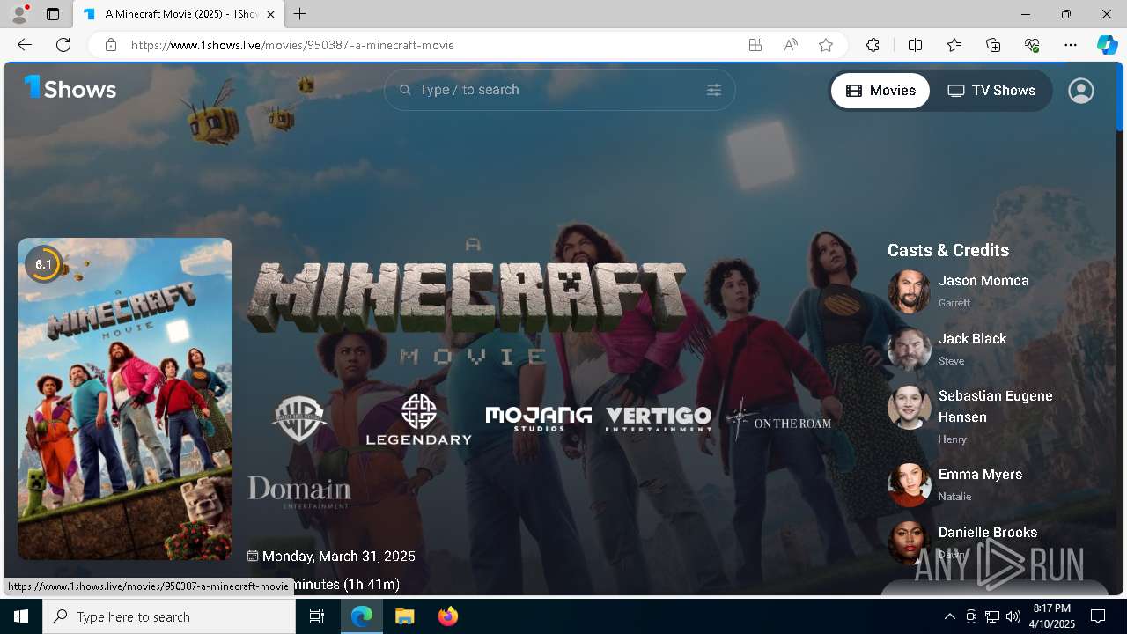Click the Windows taskbar search box
Viewport: 1127px width, 634px height.
(x=169, y=616)
